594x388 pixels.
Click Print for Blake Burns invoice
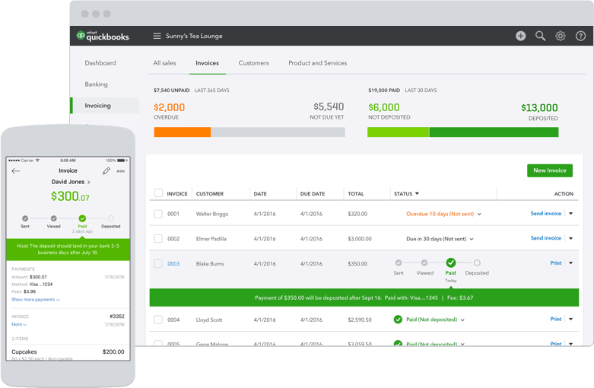tap(556, 263)
